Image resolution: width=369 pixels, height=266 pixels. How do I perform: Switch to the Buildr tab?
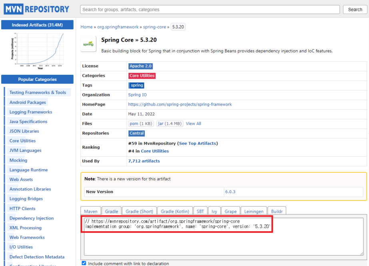click(277, 211)
